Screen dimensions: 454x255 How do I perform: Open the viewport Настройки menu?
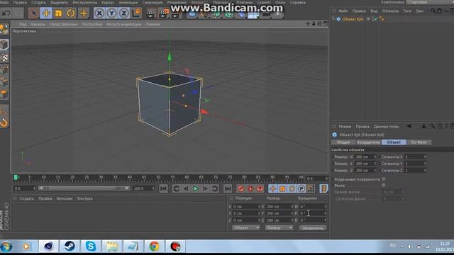tap(92, 24)
